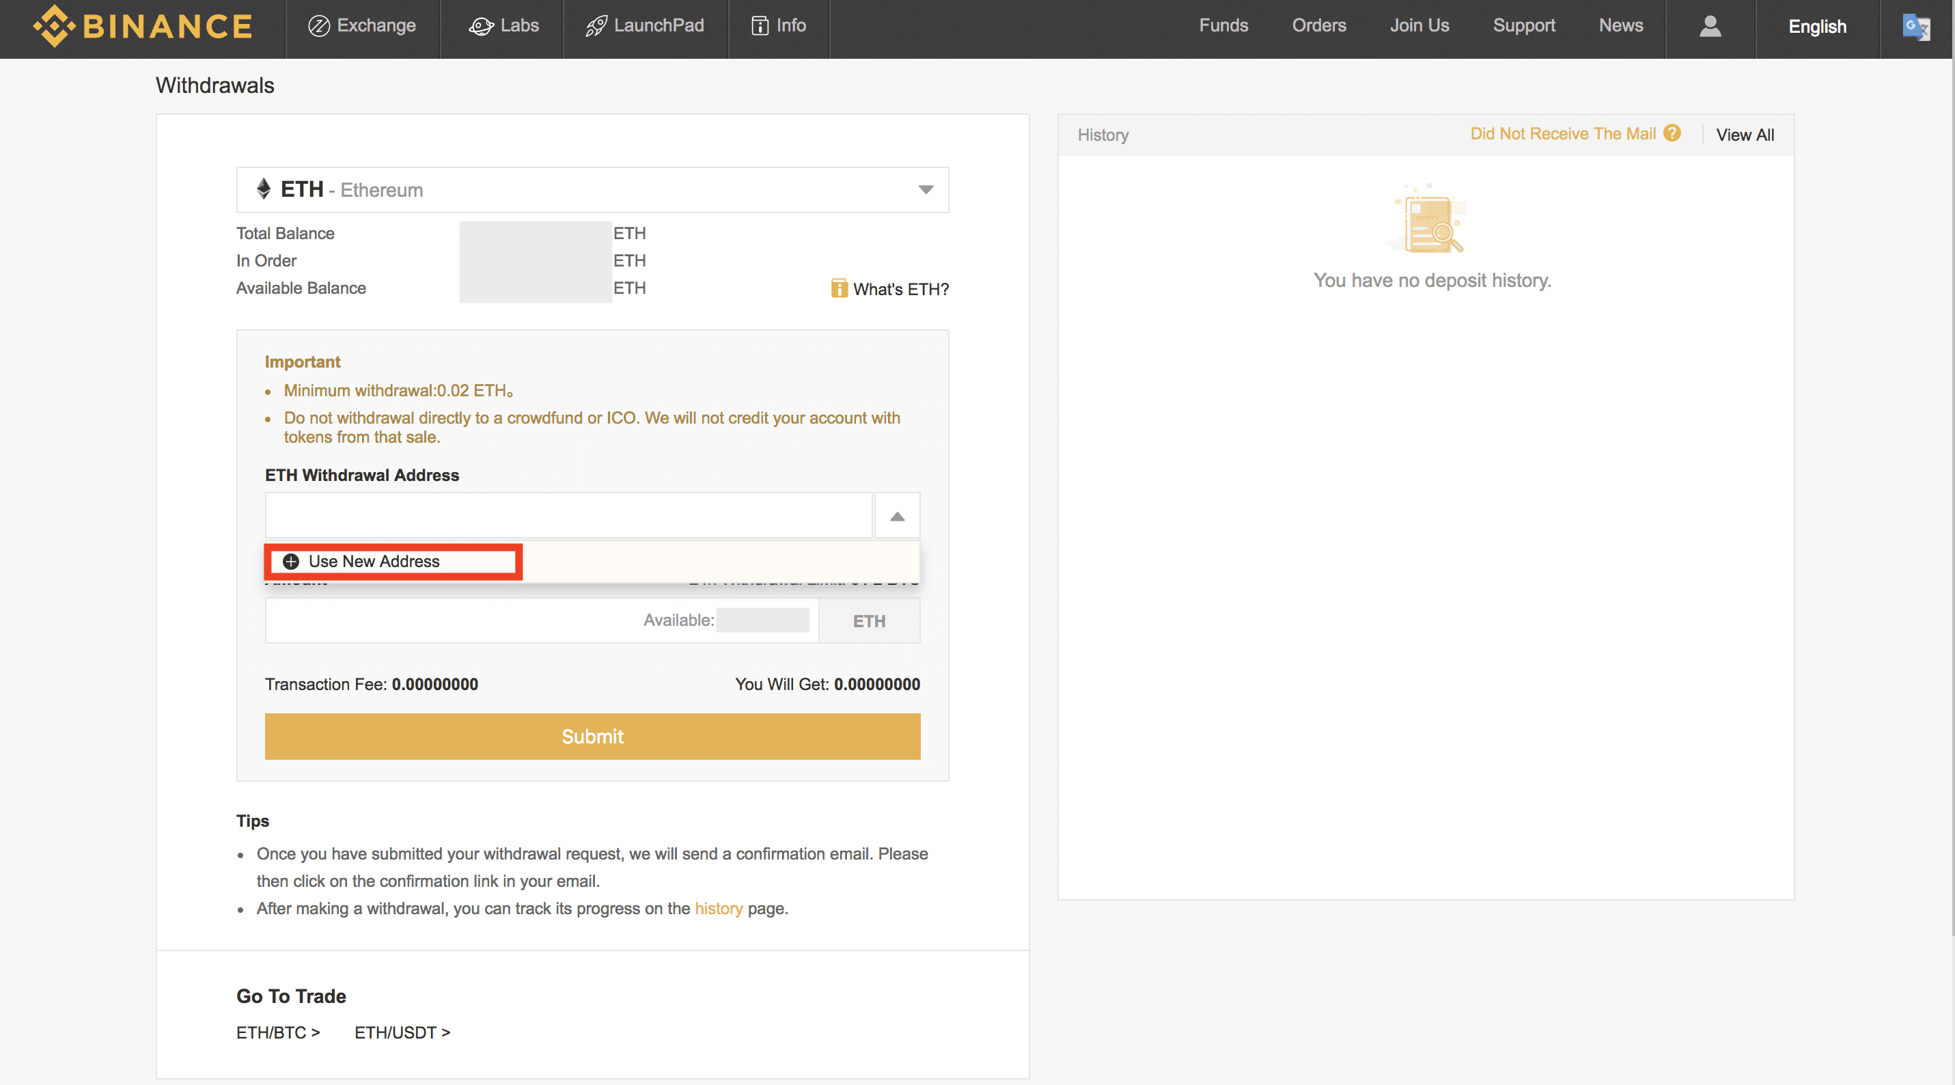Click the Google Translate extension icon
The image size is (1955, 1085).
[x=1915, y=27]
